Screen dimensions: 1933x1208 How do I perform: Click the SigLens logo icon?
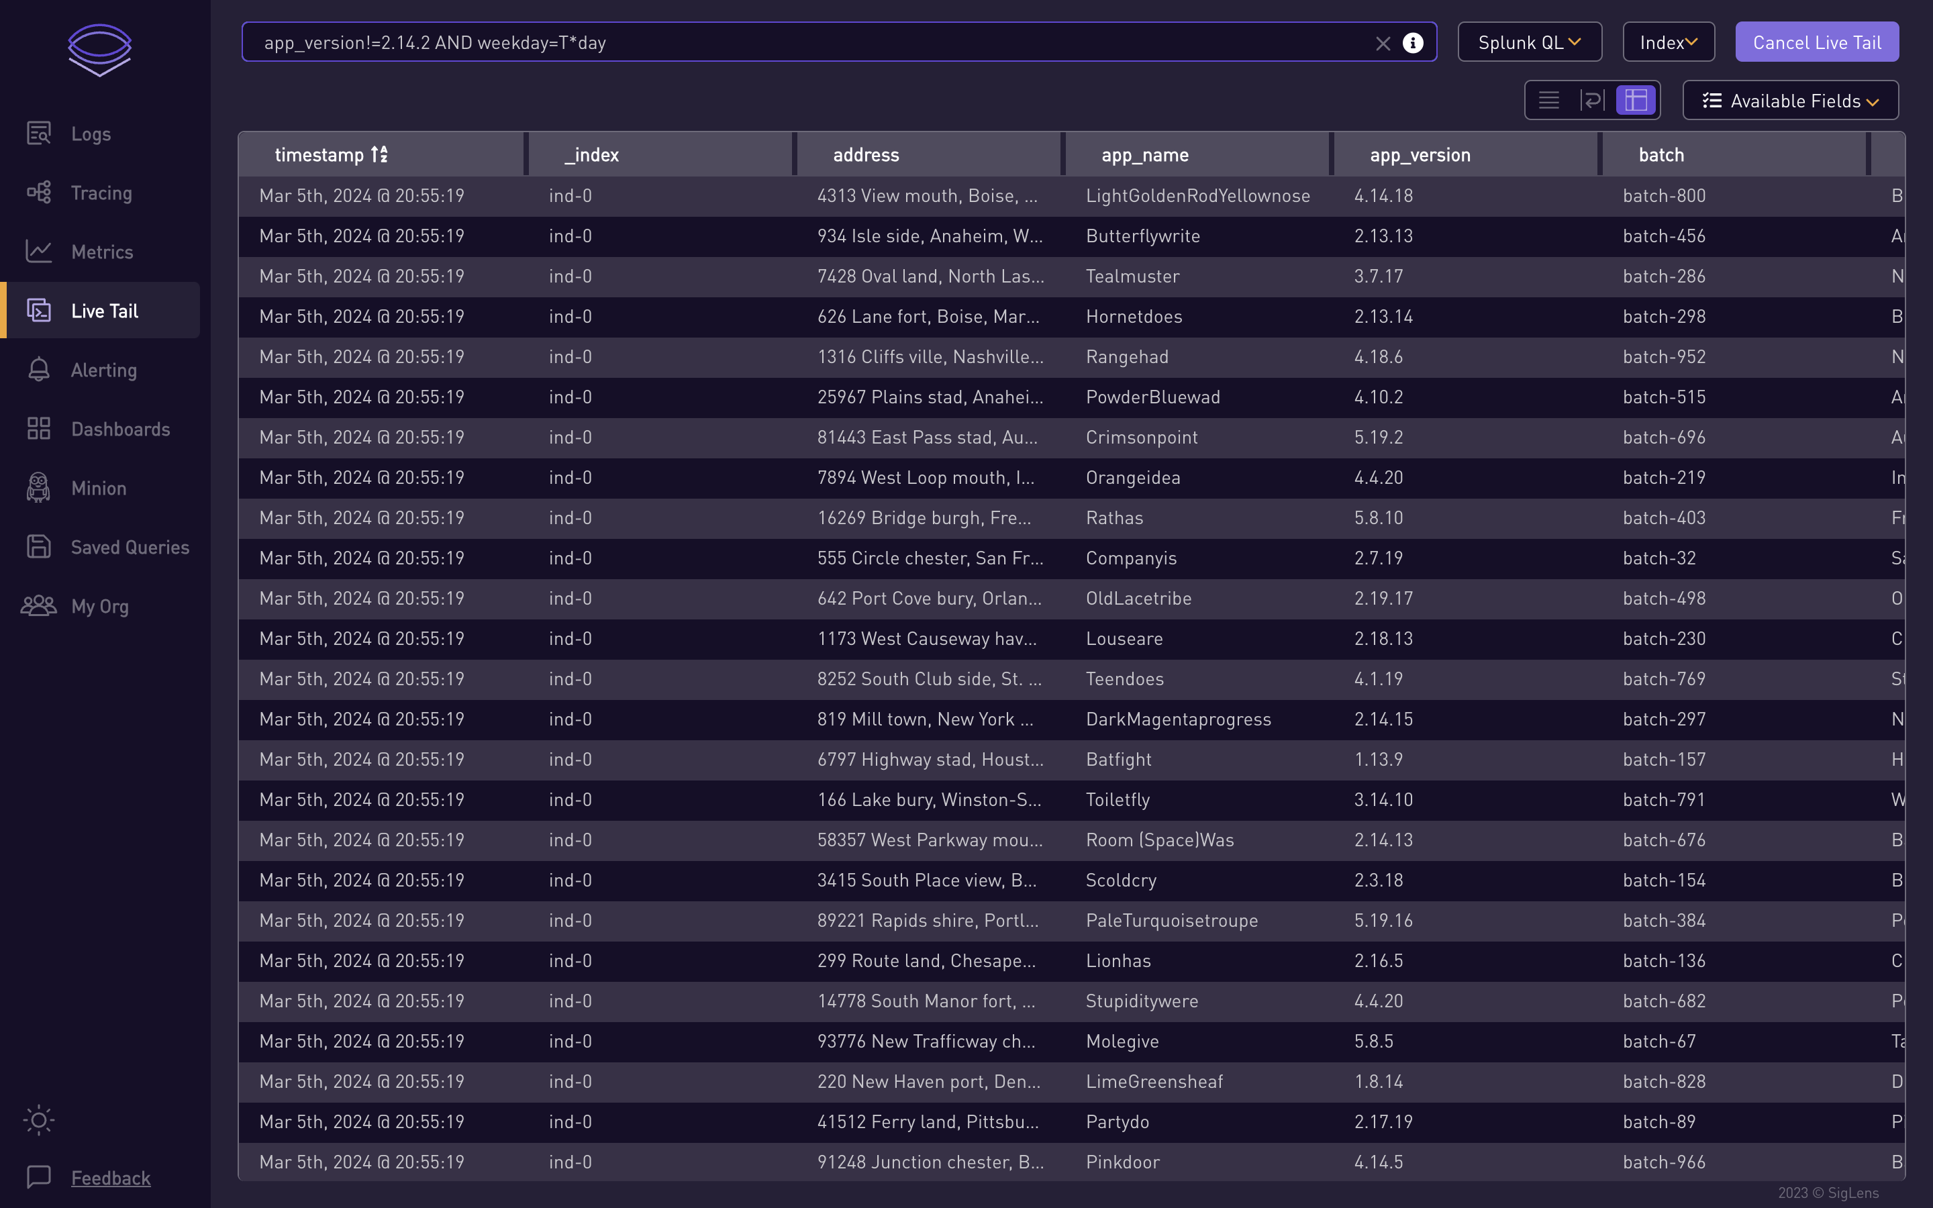tap(99, 50)
